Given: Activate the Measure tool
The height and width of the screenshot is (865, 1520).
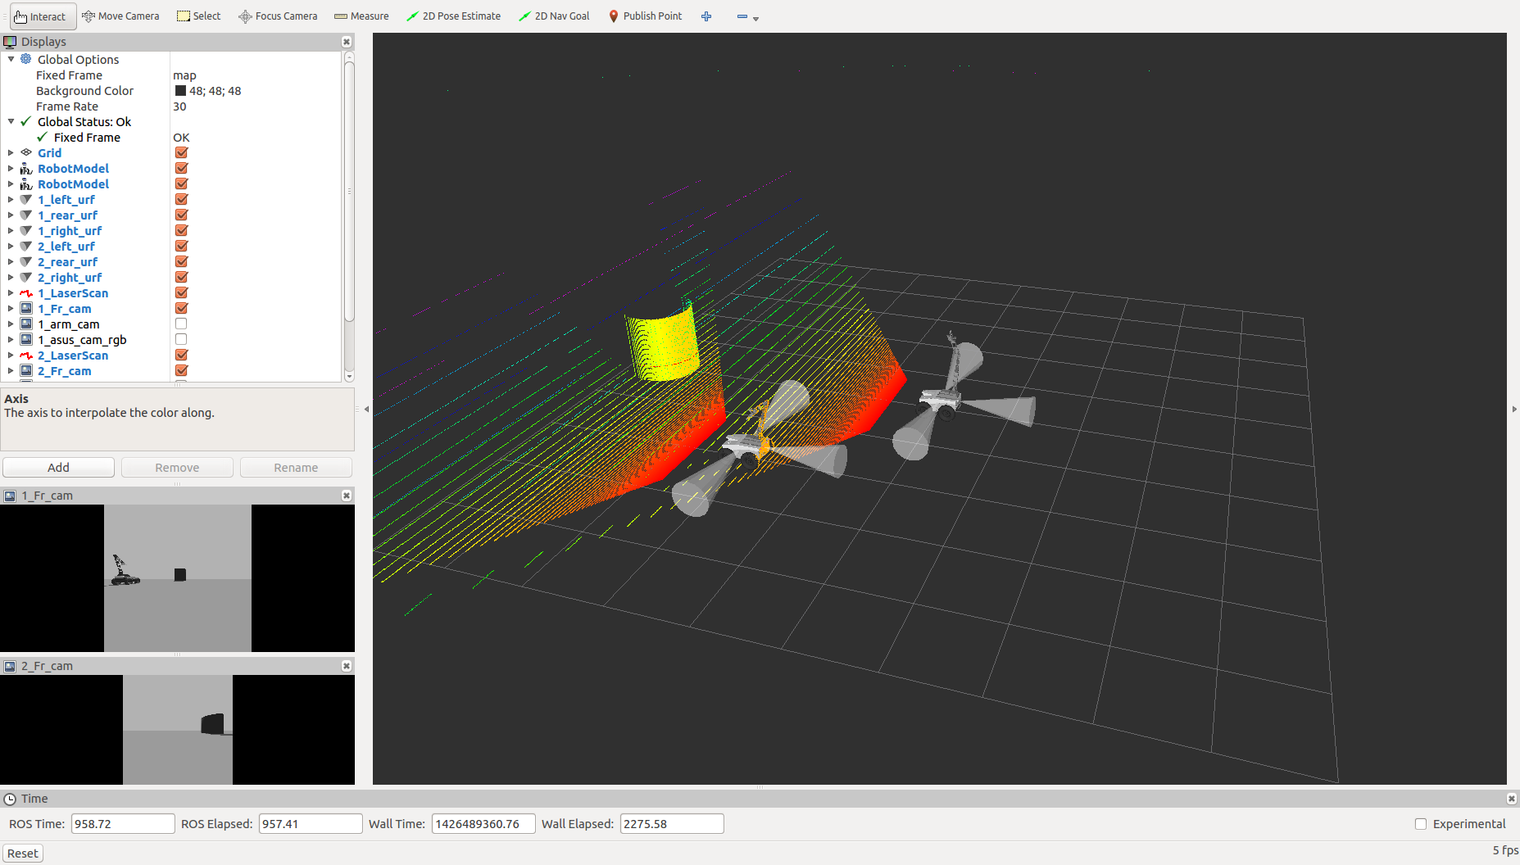Looking at the screenshot, I should 361,16.
